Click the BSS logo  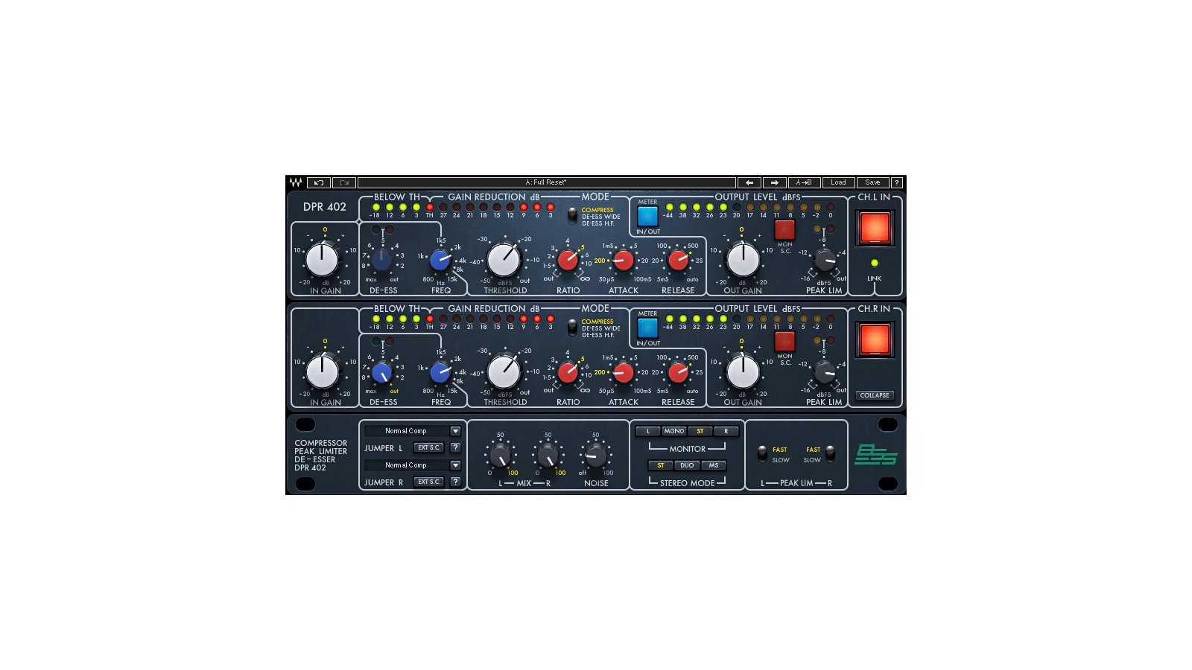875,454
